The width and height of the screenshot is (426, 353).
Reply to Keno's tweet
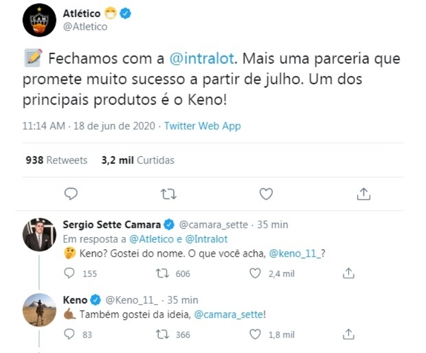(x=70, y=334)
